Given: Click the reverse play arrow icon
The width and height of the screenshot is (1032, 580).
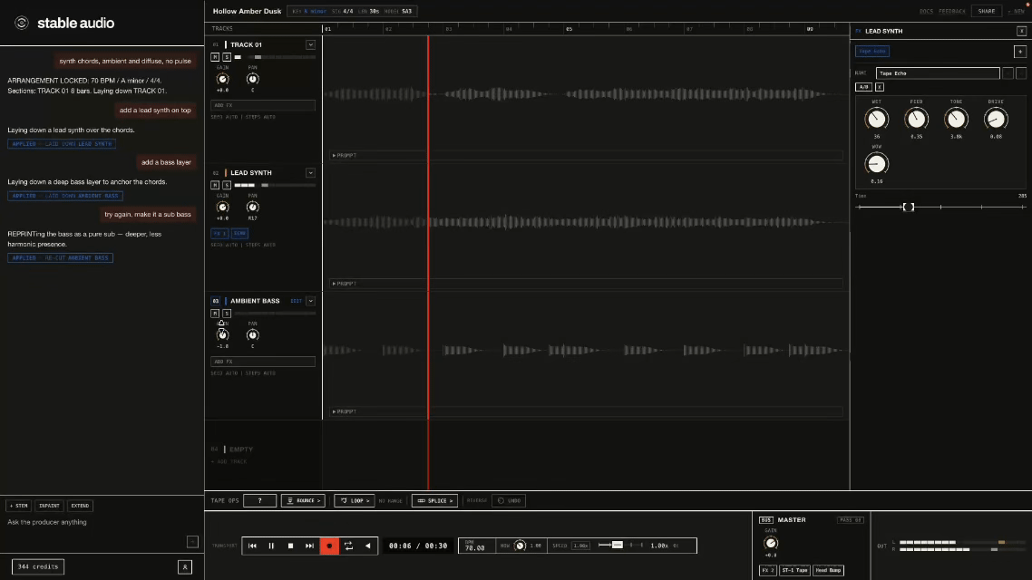Looking at the screenshot, I should tap(368, 546).
